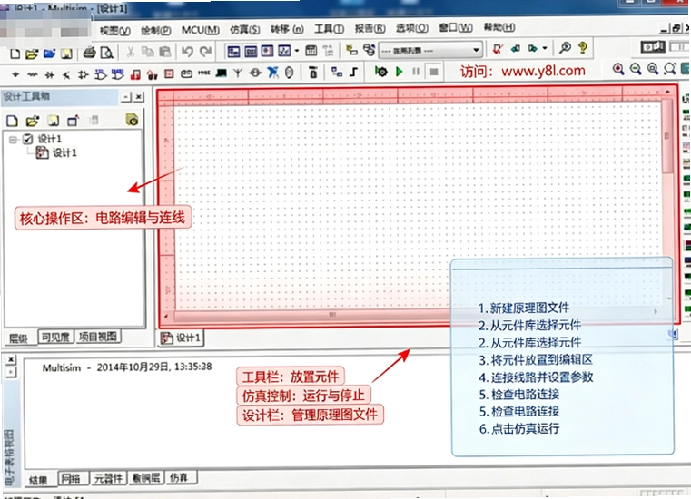Place a basic resistor component
This screenshot has width=691, height=499.
point(33,74)
